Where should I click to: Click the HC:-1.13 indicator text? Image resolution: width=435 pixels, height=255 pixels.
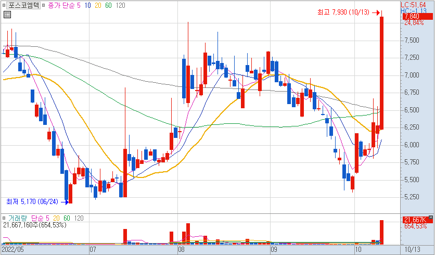coord(413,11)
